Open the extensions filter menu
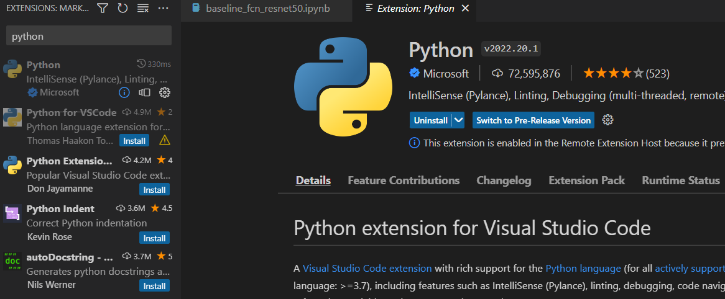Image resolution: width=725 pixels, height=299 pixels. click(x=103, y=8)
